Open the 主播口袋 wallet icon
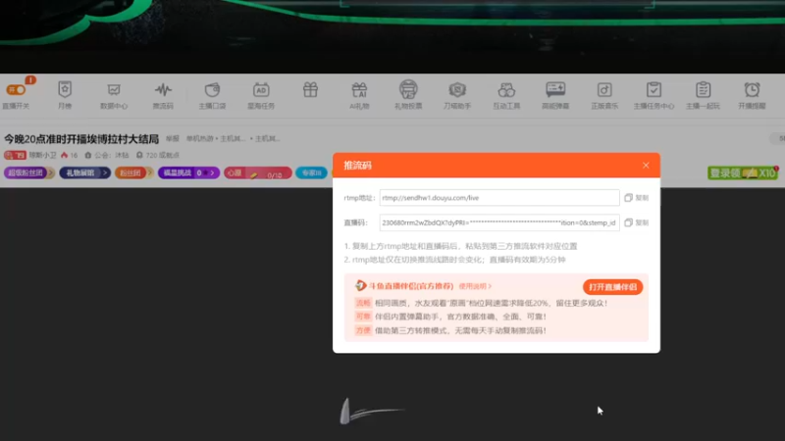This screenshot has width=785, height=441. (212, 89)
